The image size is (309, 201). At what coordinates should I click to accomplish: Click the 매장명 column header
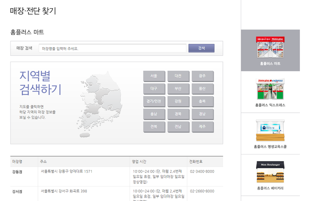coord(17,162)
